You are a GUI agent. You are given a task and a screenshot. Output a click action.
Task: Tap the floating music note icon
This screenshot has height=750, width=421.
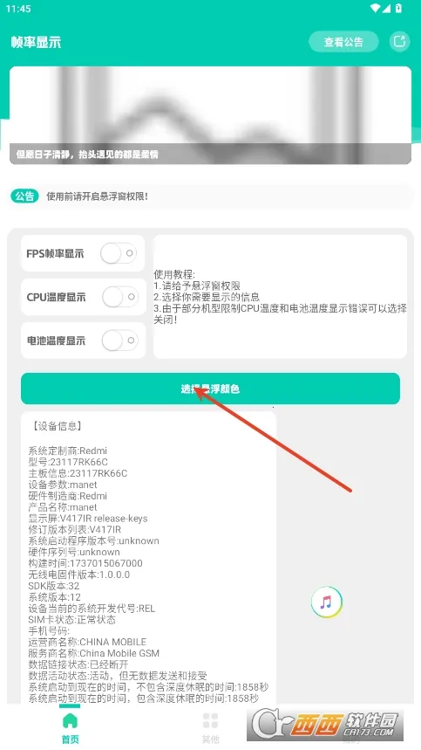point(327,602)
